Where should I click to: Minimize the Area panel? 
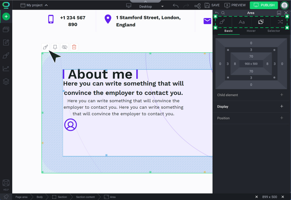pos(279,13)
